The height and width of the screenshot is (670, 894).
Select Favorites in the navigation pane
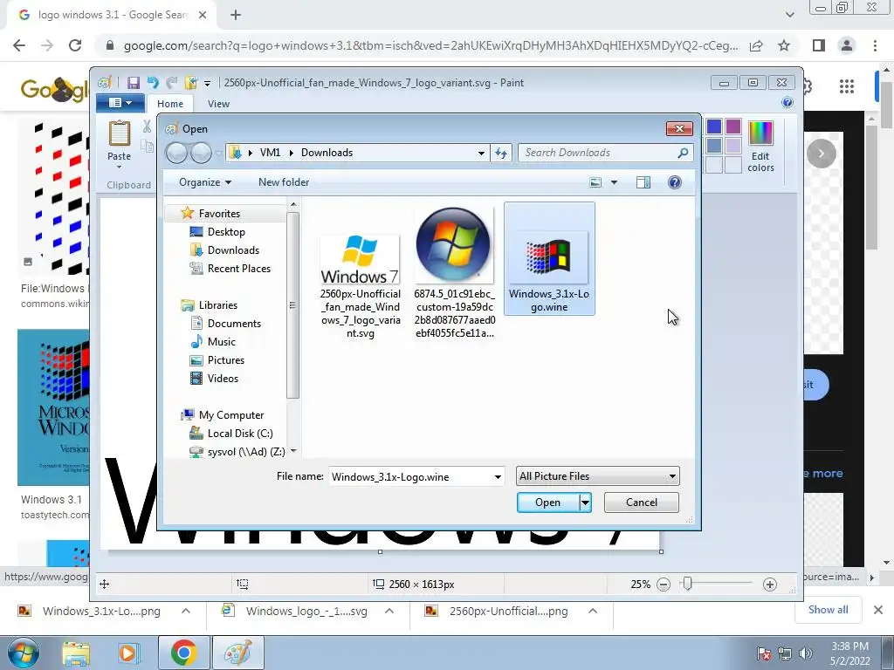point(219,214)
